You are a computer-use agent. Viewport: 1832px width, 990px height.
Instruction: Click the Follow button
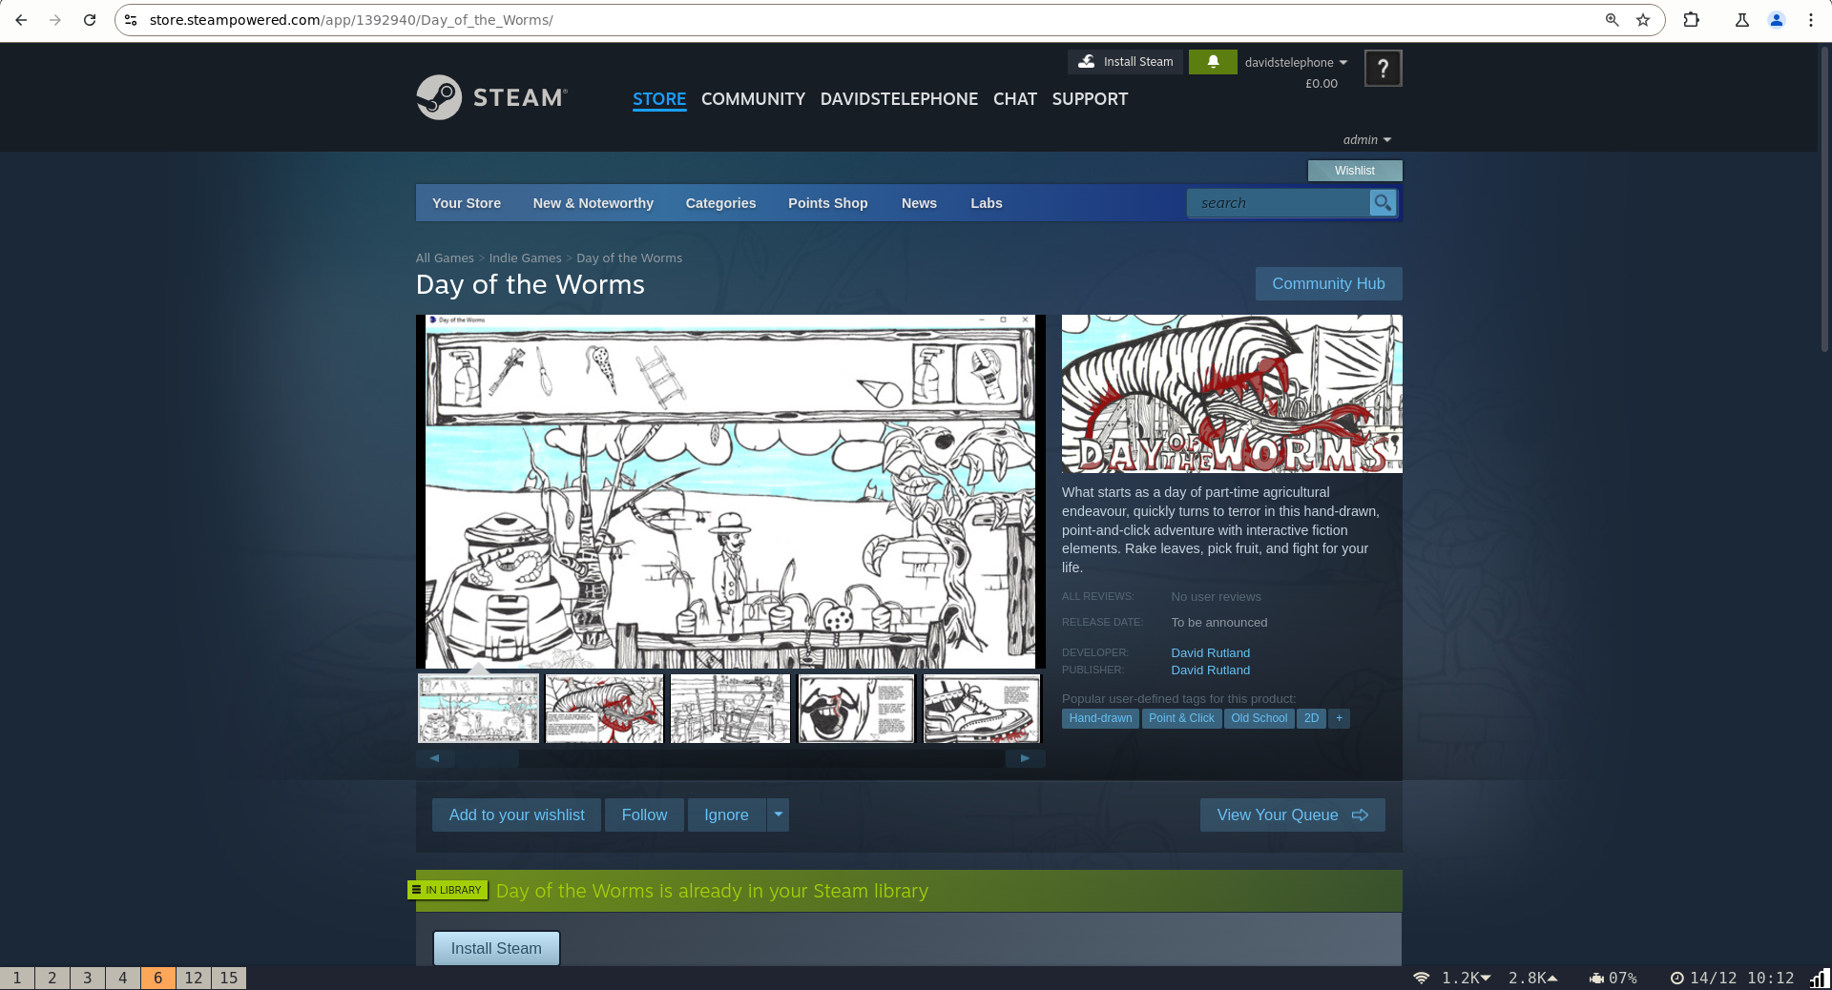click(x=644, y=815)
